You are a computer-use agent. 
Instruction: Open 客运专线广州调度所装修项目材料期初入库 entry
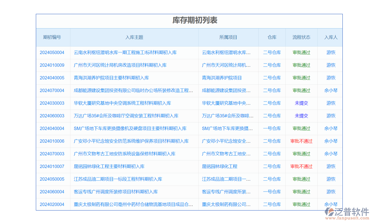click(x=116, y=192)
